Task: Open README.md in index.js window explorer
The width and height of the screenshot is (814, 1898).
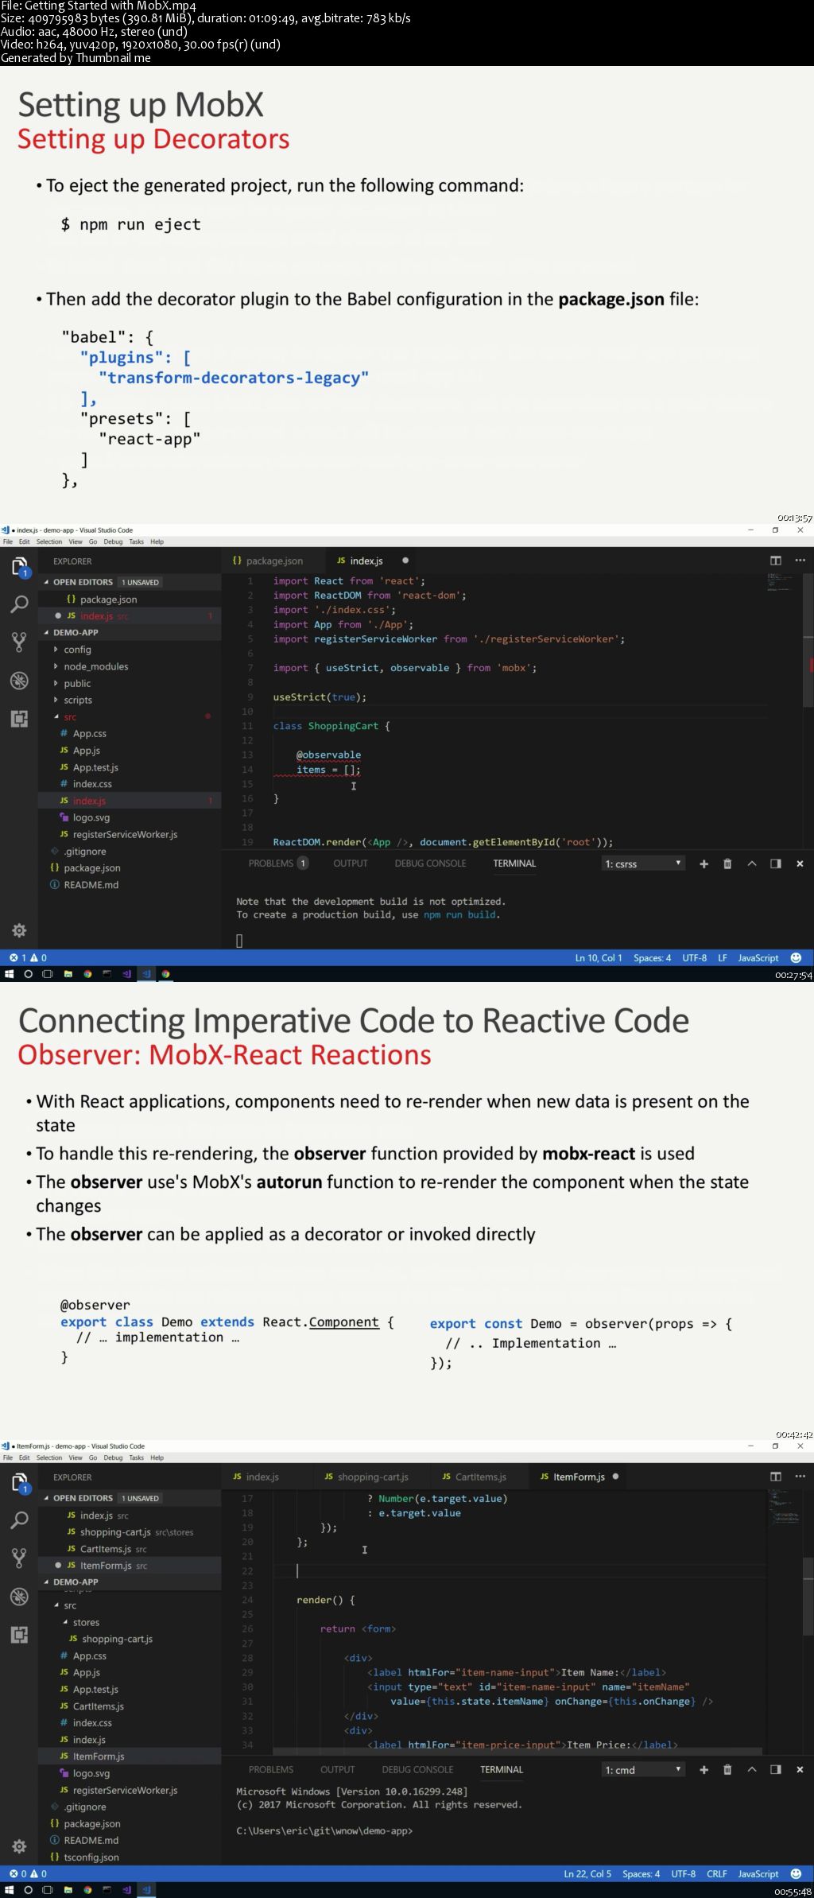Action: pos(91,884)
